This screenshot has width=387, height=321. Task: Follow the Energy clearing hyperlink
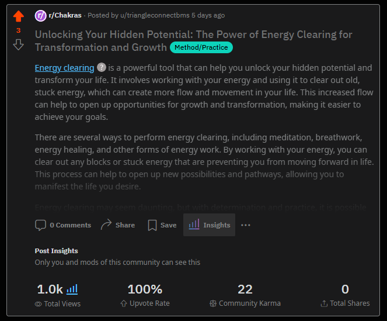point(64,68)
